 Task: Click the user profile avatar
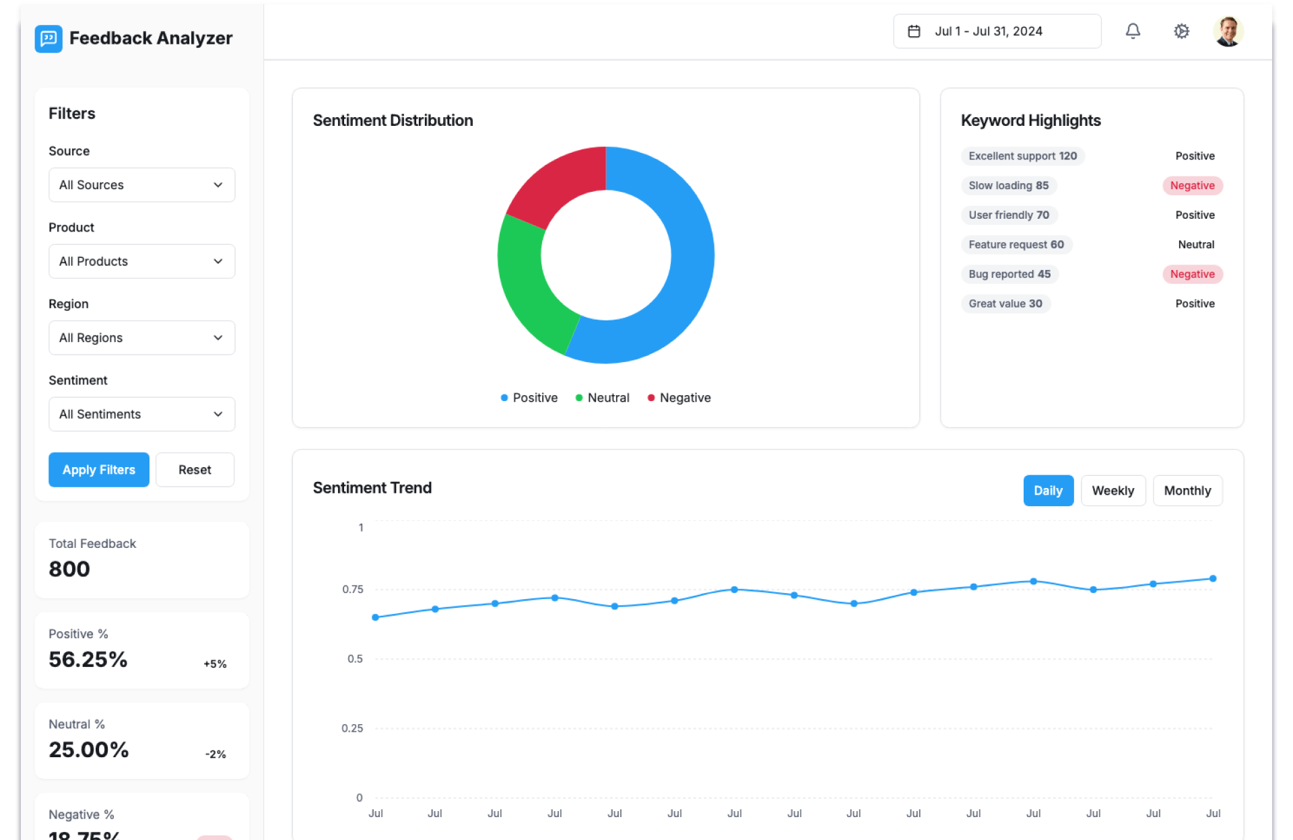[1228, 31]
